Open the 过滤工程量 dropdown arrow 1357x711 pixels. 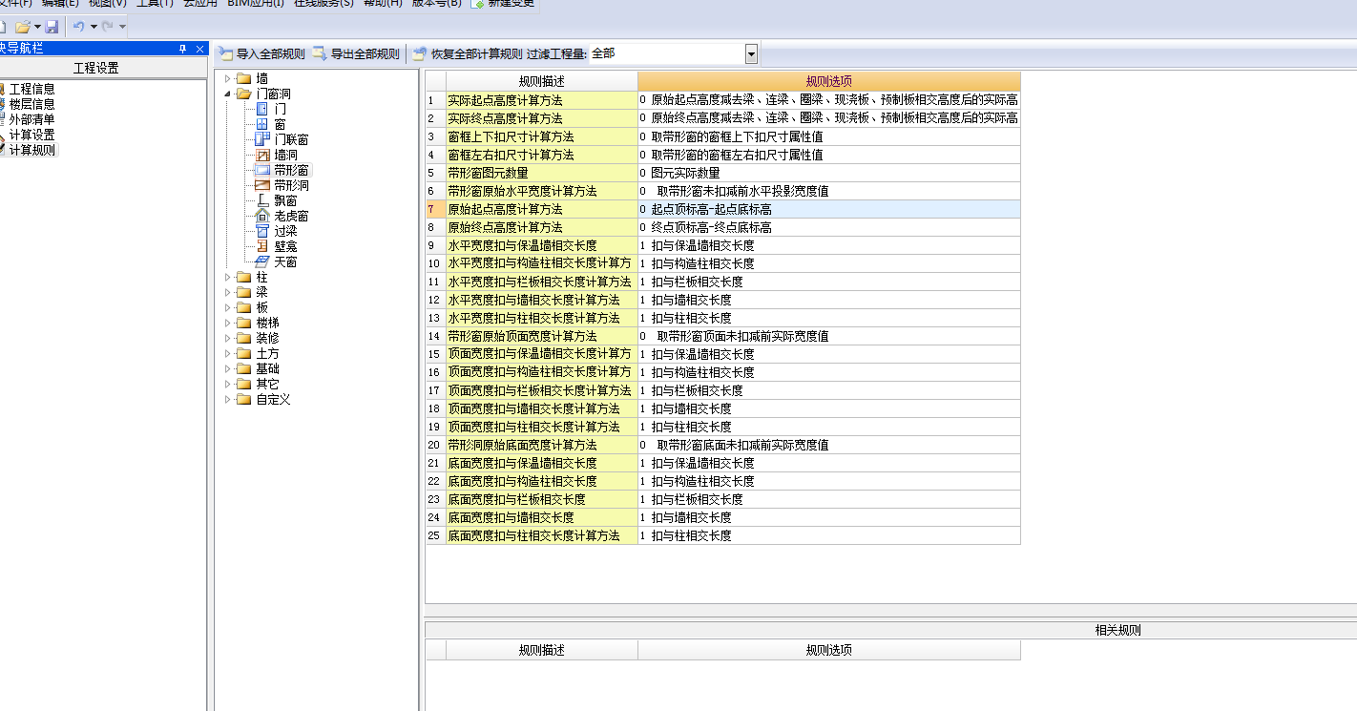point(751,54)
